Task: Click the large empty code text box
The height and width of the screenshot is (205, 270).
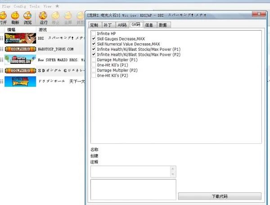Action: click(133, 189)
